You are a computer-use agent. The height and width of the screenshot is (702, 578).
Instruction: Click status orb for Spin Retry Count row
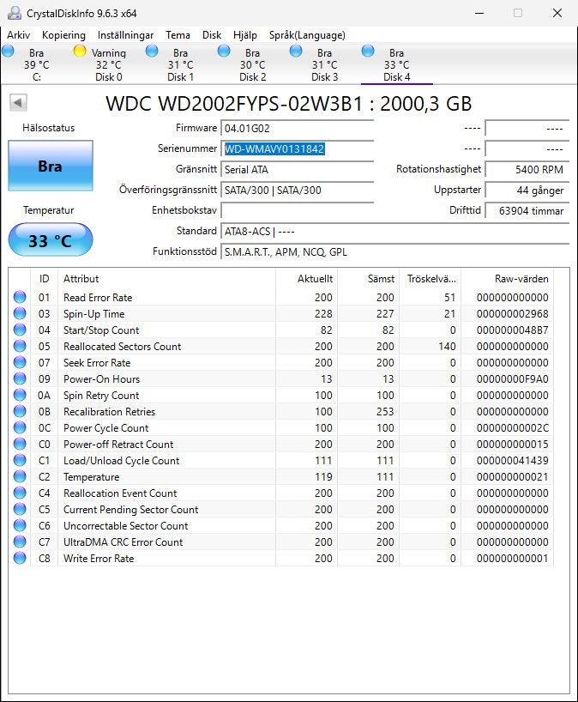coord(20,396)
